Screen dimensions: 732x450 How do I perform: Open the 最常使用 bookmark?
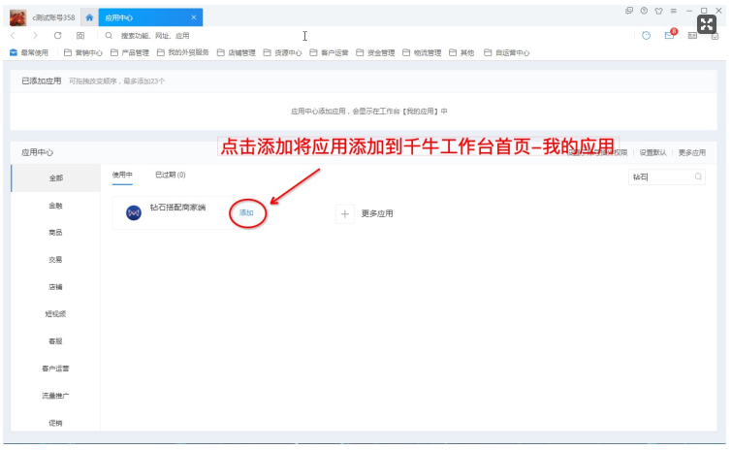point(29,52)
